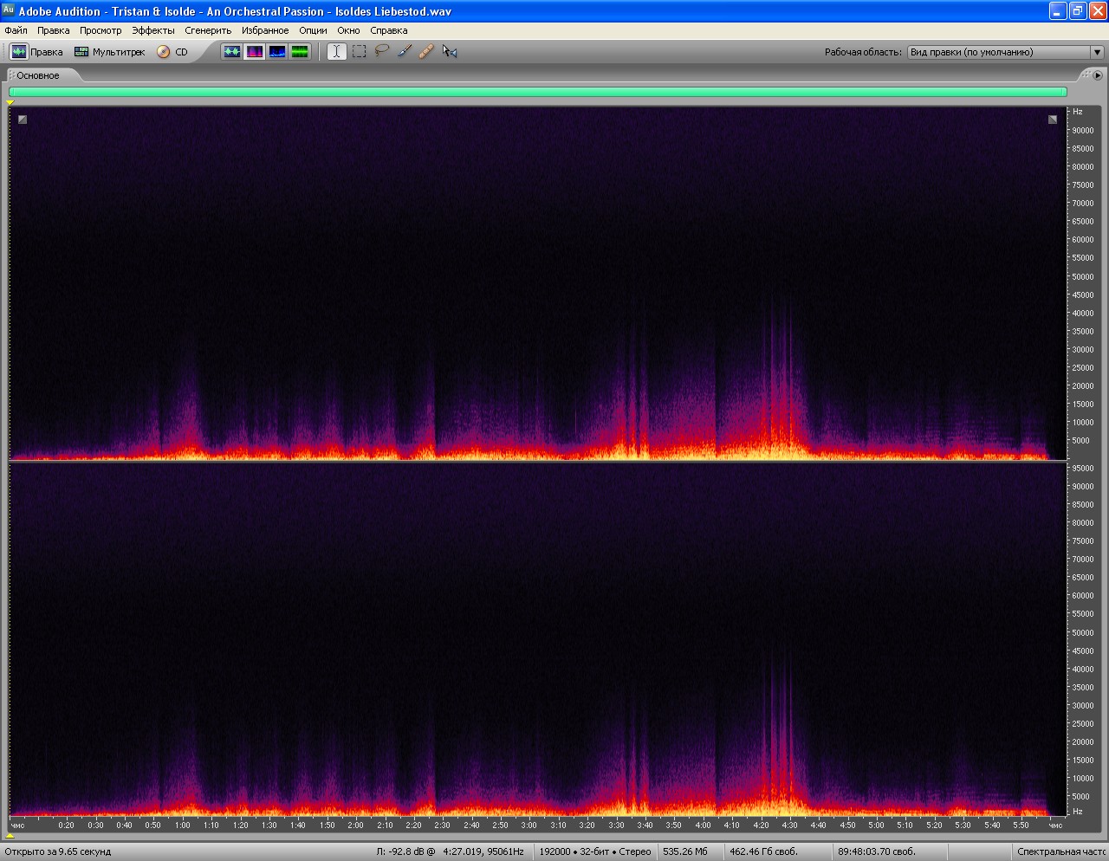Click the 3:00 mark on the timeline ruler
1109x861 pixels.
pyautogui.click(x=529, y=825)
